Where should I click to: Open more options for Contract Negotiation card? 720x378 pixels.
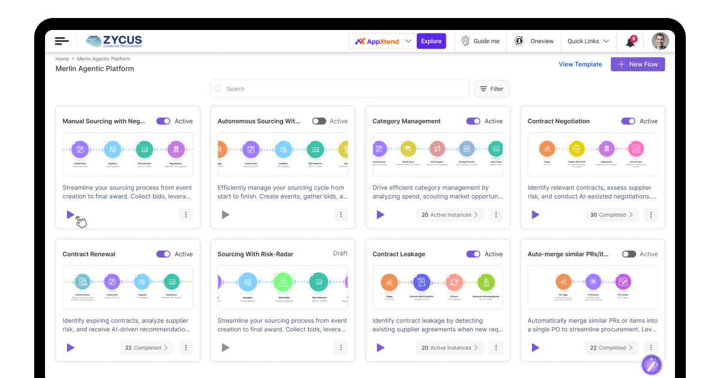tap(651, 215)
